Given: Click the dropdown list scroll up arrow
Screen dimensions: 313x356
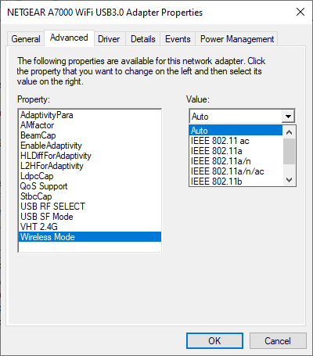Looking at the screenshot, I should (x=289, y=132).
